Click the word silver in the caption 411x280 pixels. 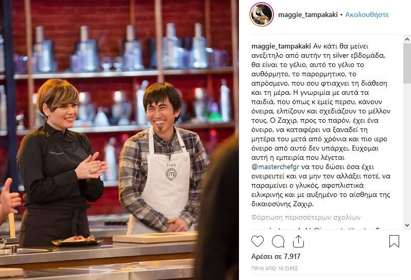pos(341,55)
